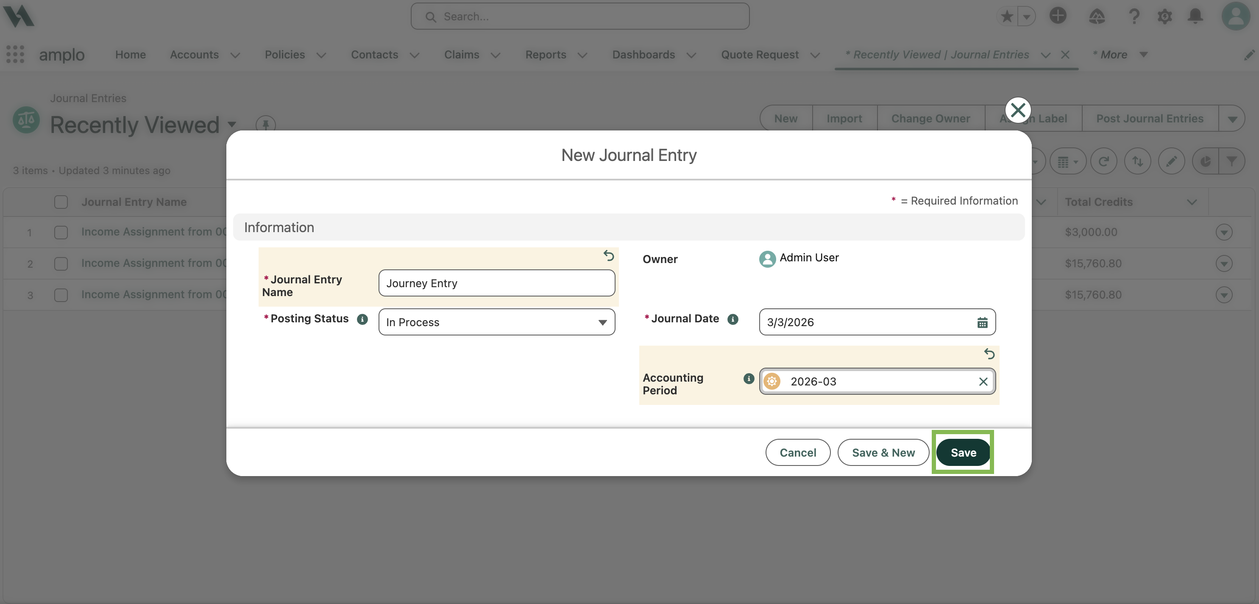
Task: Focus the Journal Entry Name field
Action: click(496, 283)
